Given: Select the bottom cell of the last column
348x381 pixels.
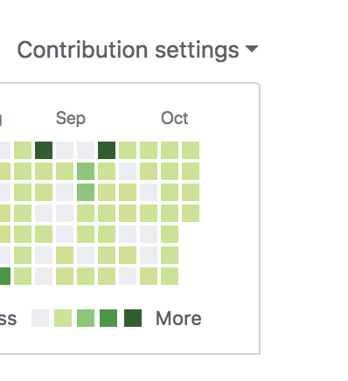Looking at the screenshot, I should click(x=191, y=213).
